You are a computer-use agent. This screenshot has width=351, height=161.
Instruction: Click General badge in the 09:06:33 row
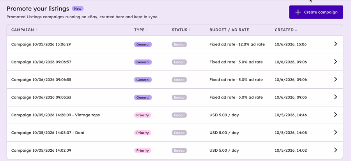(x=143, y=80)
